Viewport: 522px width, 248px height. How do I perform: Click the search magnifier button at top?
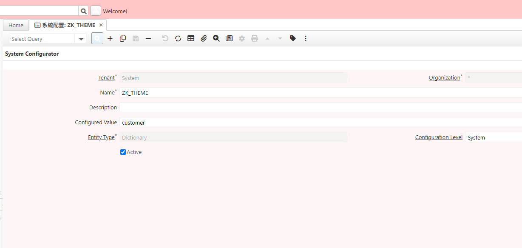84,11
